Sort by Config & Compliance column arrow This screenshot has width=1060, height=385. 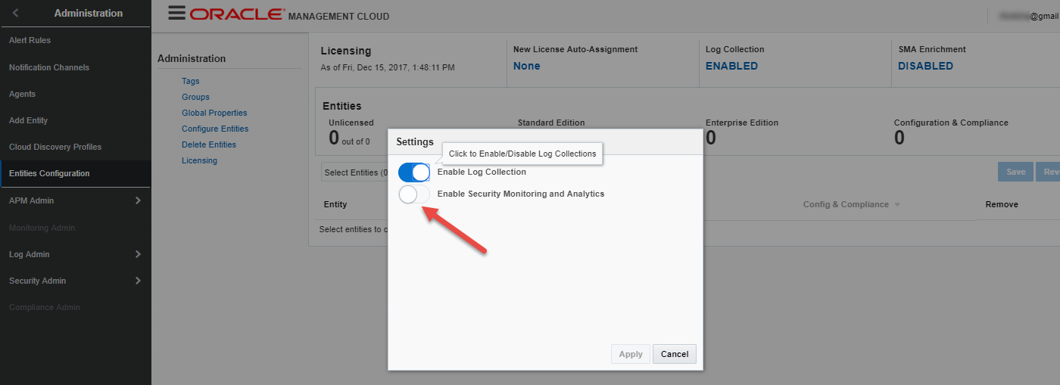[897, 205]
